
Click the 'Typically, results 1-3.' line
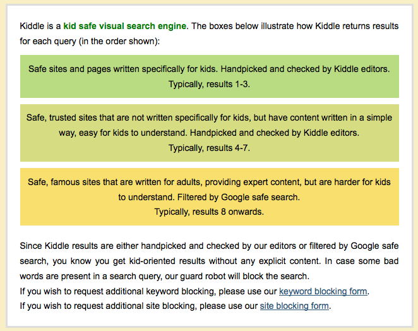tap(209, 84)
